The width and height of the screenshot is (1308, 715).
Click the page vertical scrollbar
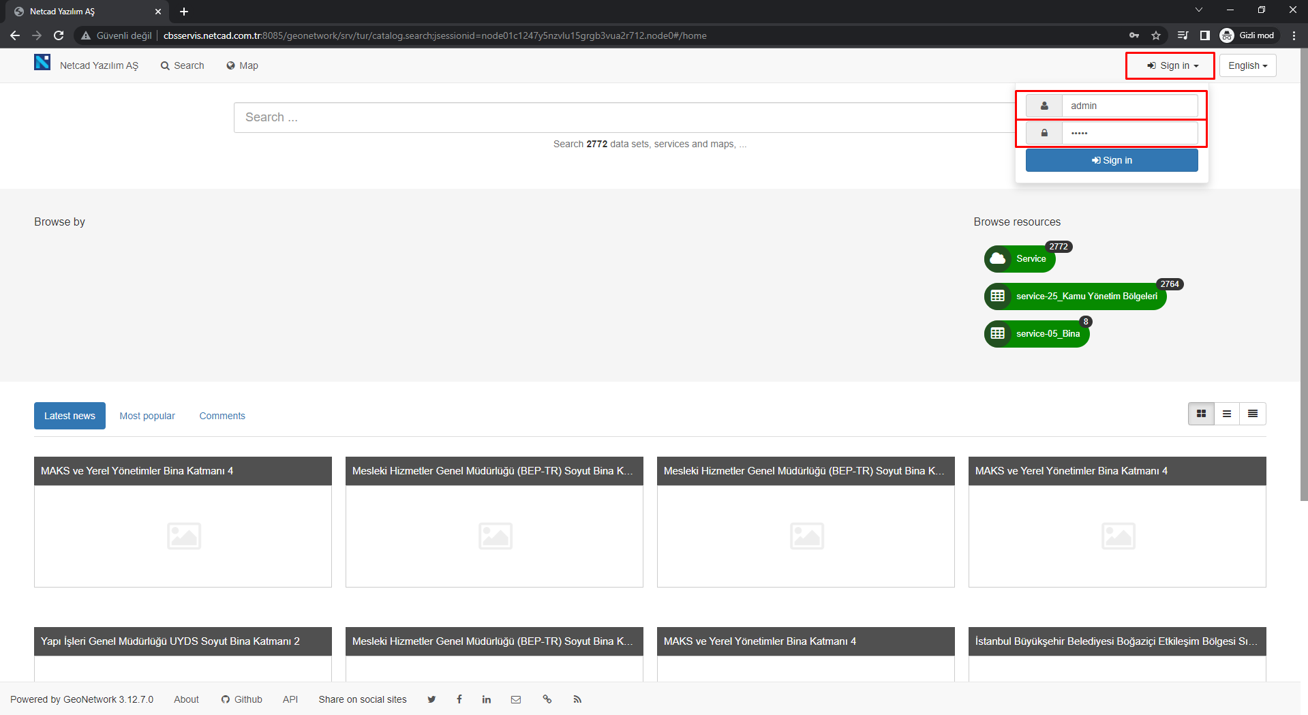tap(1304, 274)
